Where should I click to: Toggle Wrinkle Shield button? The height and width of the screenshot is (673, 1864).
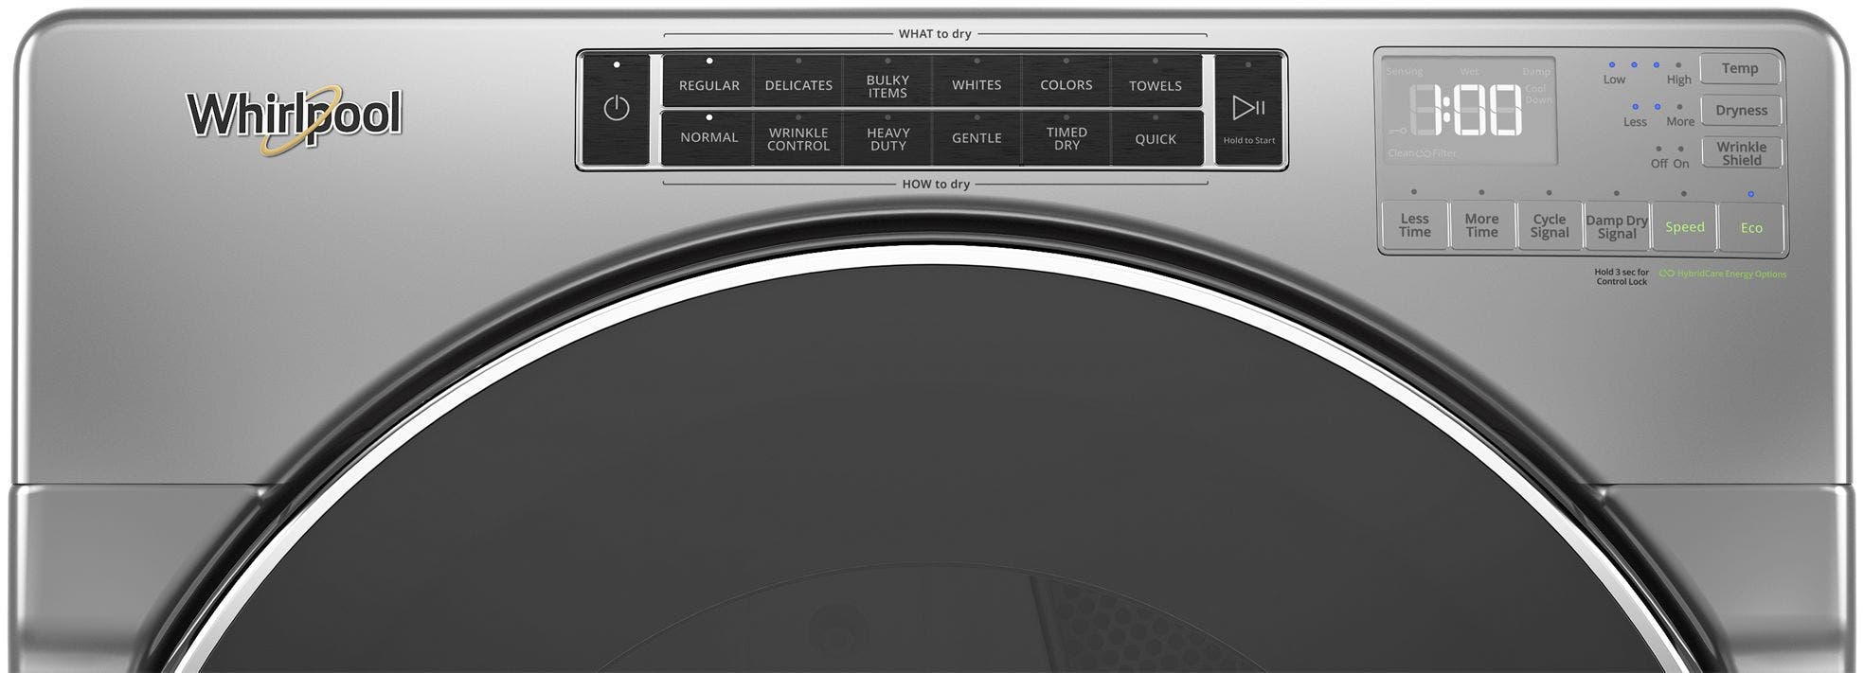coord(1741,152)
